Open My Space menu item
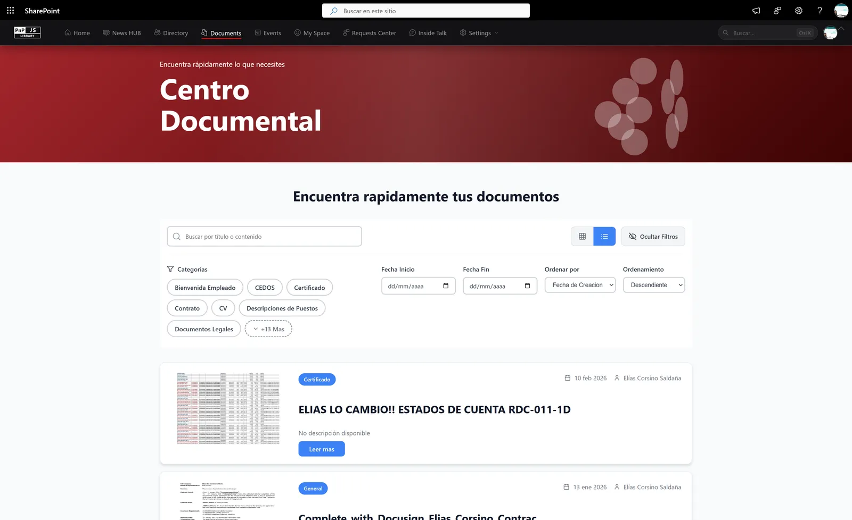The image size is (852, 520). click(312, 33)
